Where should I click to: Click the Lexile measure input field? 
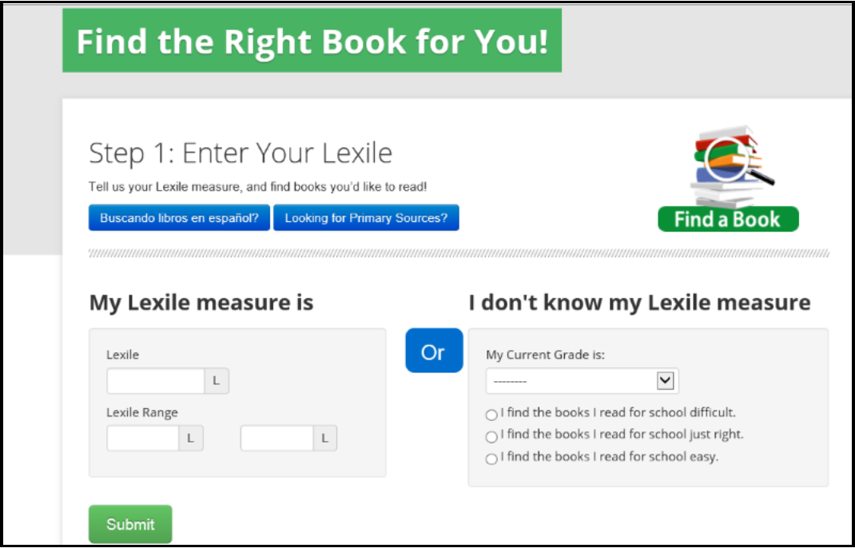(157, 381)
